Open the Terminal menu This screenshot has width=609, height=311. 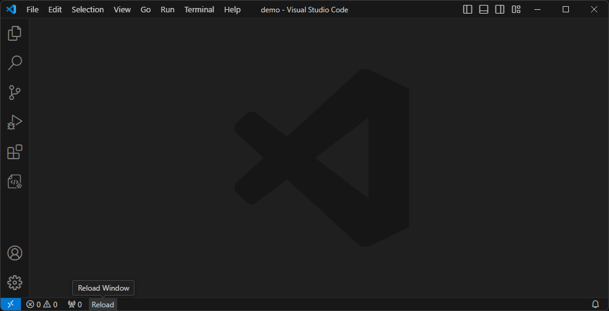[x=199, y=10]
